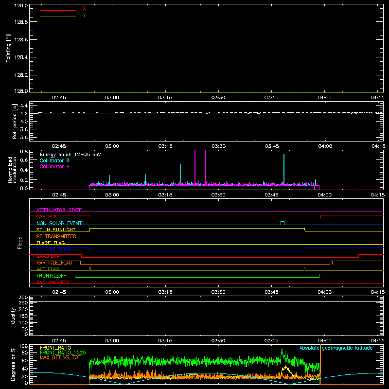The width and height of the screenshot is (389, 389).
Task: Select the NON_SOLAR_EVENT flag label
Action: click(59, 223)
